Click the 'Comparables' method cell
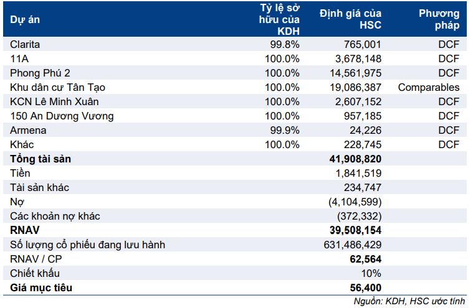This screenshot has width=473, height=308. pyautogui.click(x=429, y=88)
